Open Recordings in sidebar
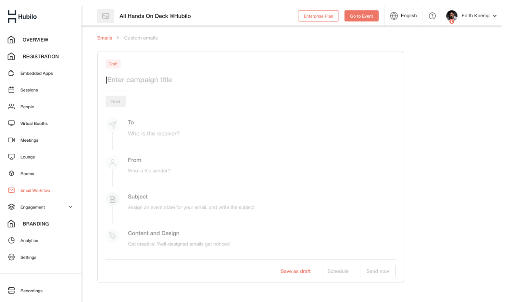 (32, 291)
